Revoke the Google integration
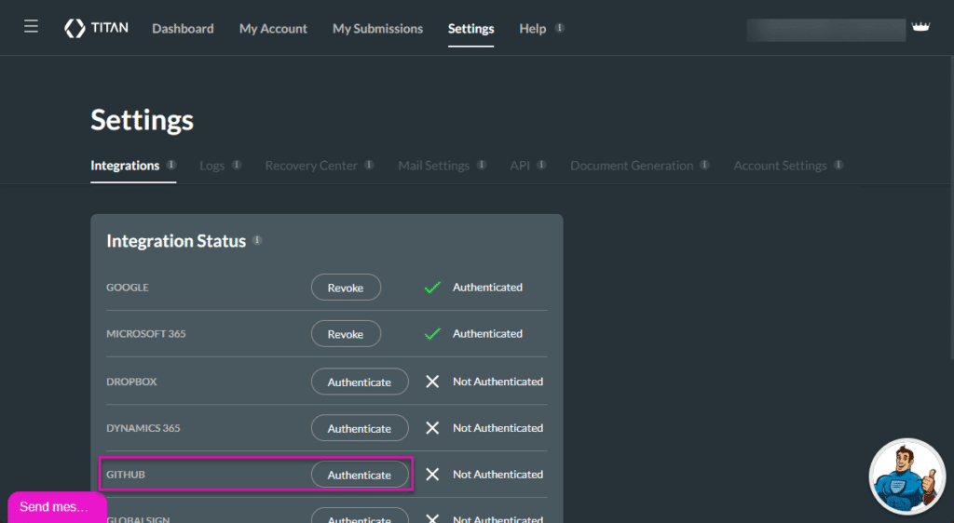Image resolution: width=954 pixels, height=523 pixels. coord(346,288)
